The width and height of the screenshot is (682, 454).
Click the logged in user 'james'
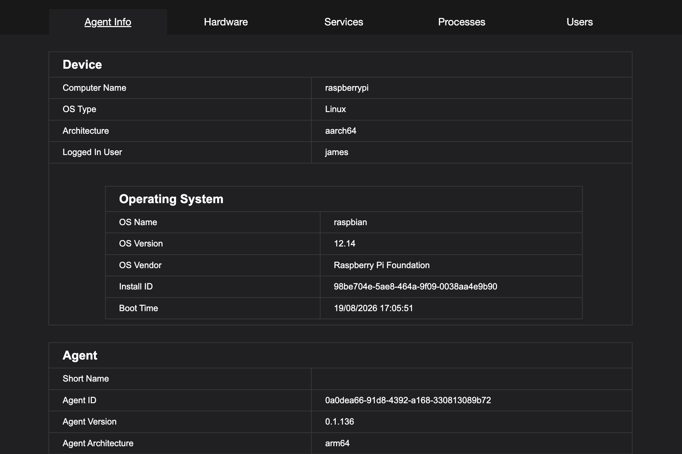336,152
